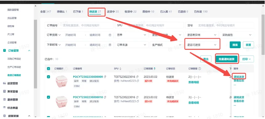The height and width of the screenshot is (119, 265).
Task: Click 通知送货 for order POCYT2302230000010
Action: (239, 97)
